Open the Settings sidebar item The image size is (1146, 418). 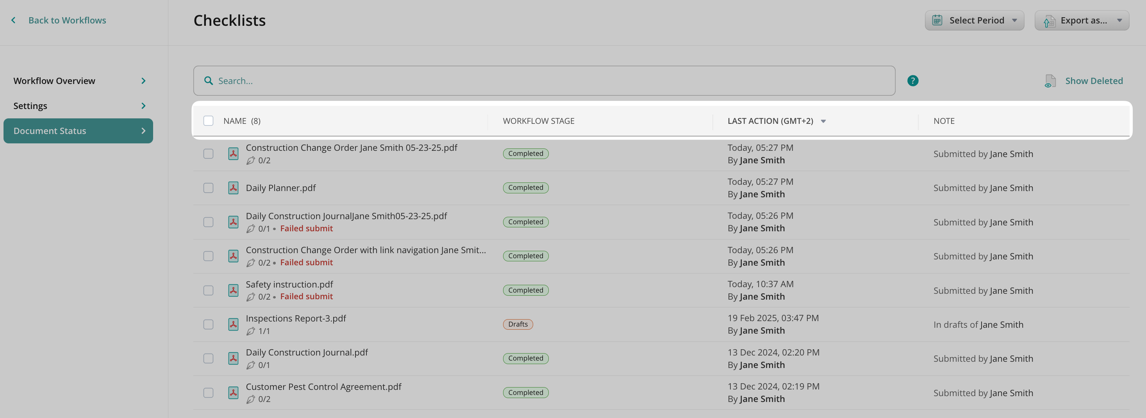[78, 106]
